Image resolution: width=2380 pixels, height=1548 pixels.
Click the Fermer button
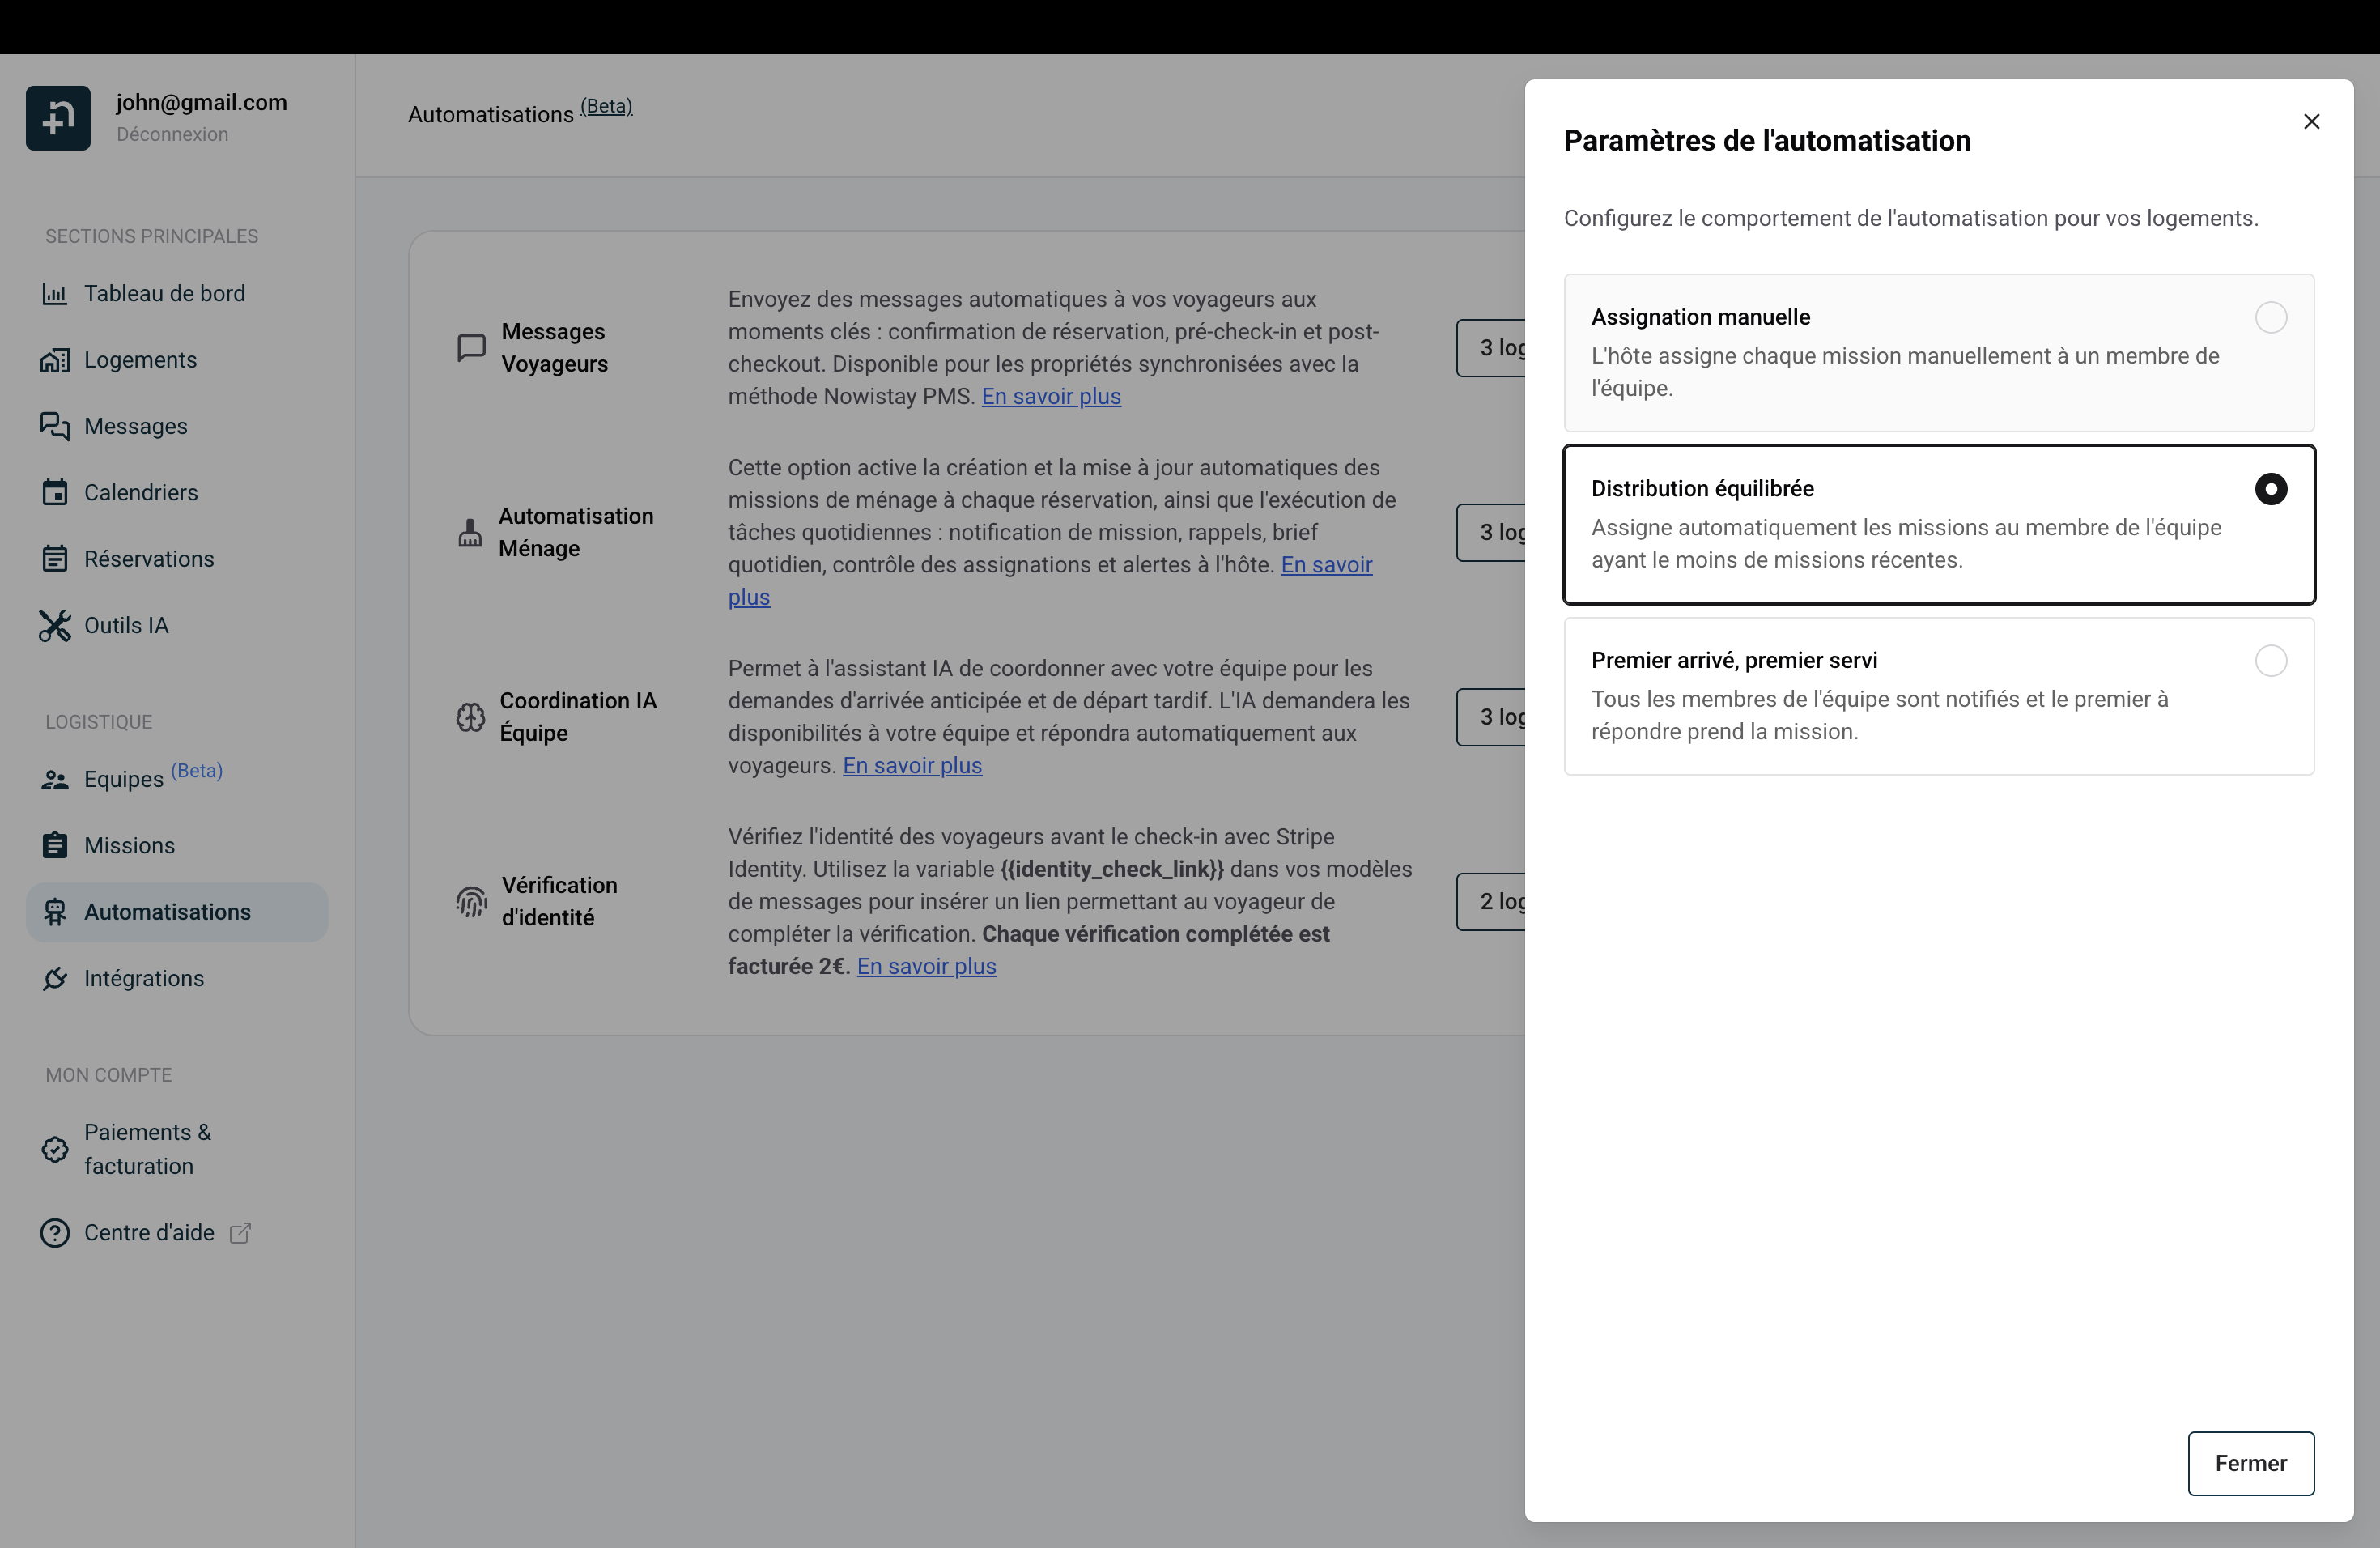coord(2250,1463)
